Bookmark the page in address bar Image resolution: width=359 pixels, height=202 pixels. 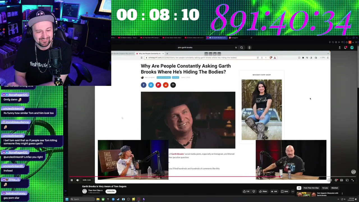[x=142, y=58]
